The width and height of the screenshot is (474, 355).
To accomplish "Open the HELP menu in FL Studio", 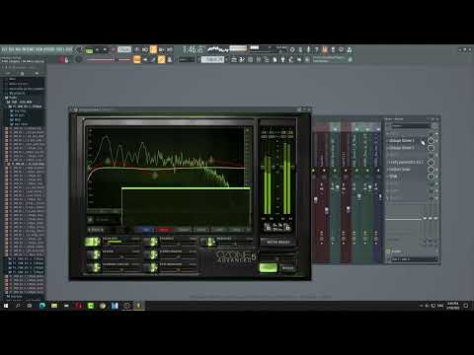I will pos(69,49).
